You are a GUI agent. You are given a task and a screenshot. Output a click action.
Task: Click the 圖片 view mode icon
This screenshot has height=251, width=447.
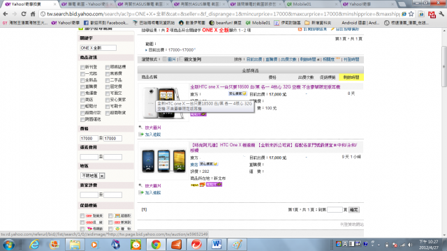(x=165, y=59)
